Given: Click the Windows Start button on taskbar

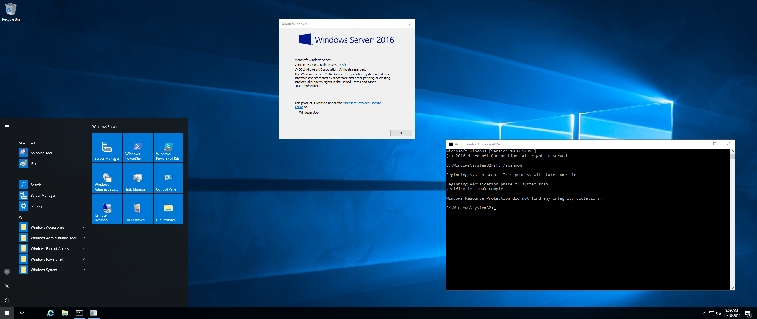Looking at the screenshot, I should [7, 313].
